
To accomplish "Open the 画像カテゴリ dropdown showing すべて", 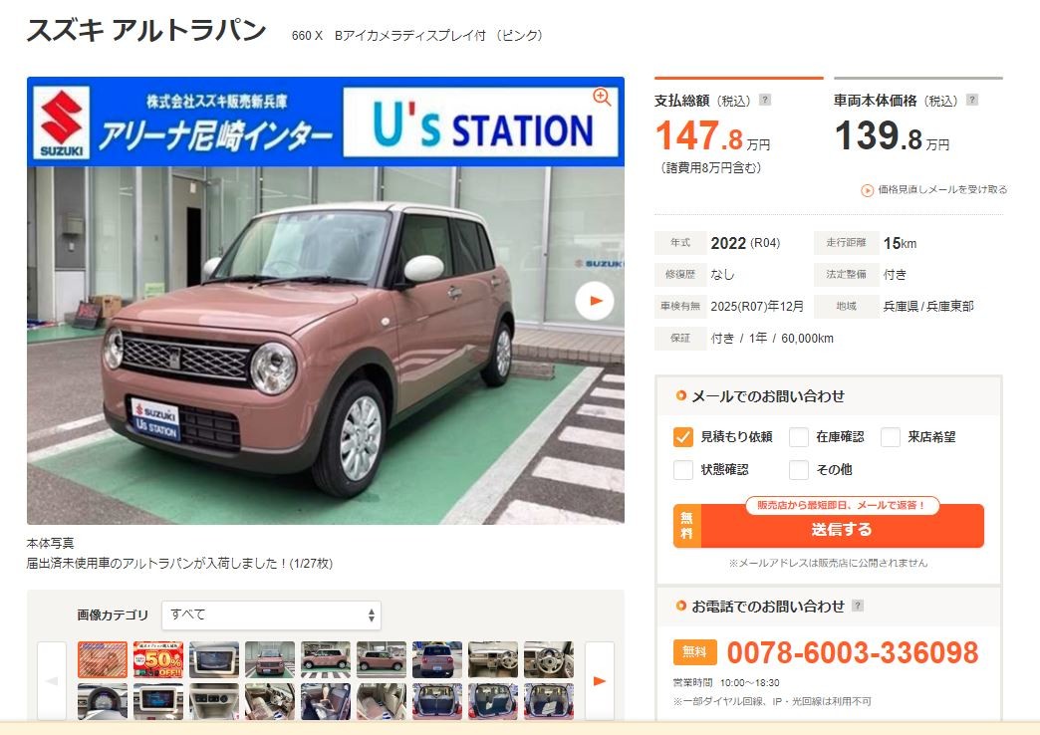I will 271,614.
